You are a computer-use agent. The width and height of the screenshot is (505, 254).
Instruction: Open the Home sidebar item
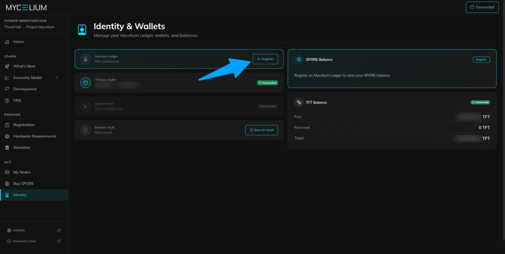point(18,42)
